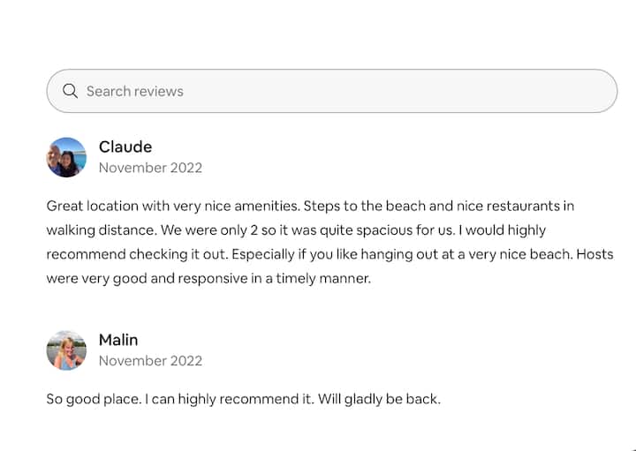Click the phrase "highly recommend it" in Malin's review
This screenshot has width=636, height=451.
tap(238, 399)
